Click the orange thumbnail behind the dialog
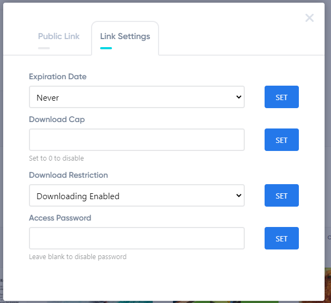The width and height of the screenshot is (331, 303). [x=327, y=284]
